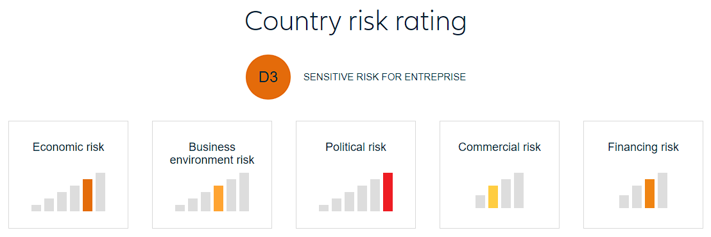Click the tallest gray bar in Economic risk
Screen dimensions: 711x237
pyautogui.click(x=100, y=192)
